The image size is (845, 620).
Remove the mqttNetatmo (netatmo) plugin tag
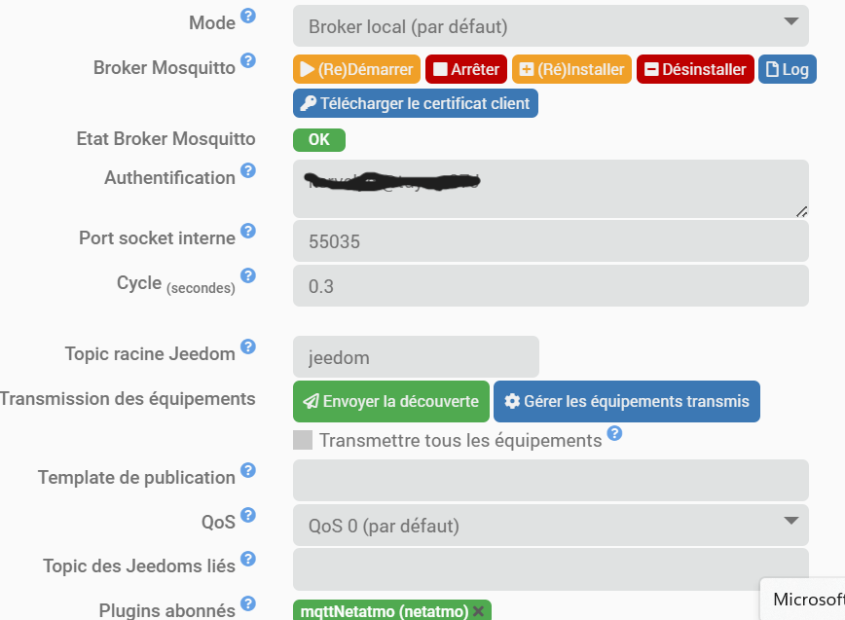(478, 611)
